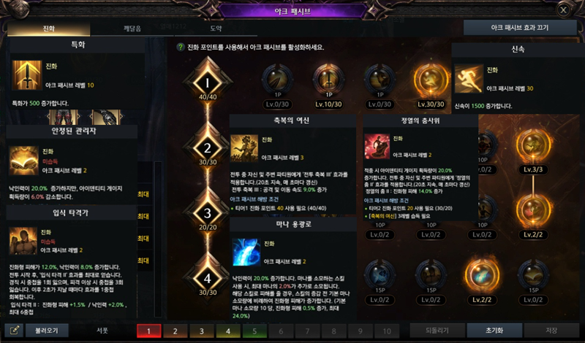Viewport: 585px width, 343px height.
Task: Click the first 15P node at Lv.0/2
Action: (380, 275)
